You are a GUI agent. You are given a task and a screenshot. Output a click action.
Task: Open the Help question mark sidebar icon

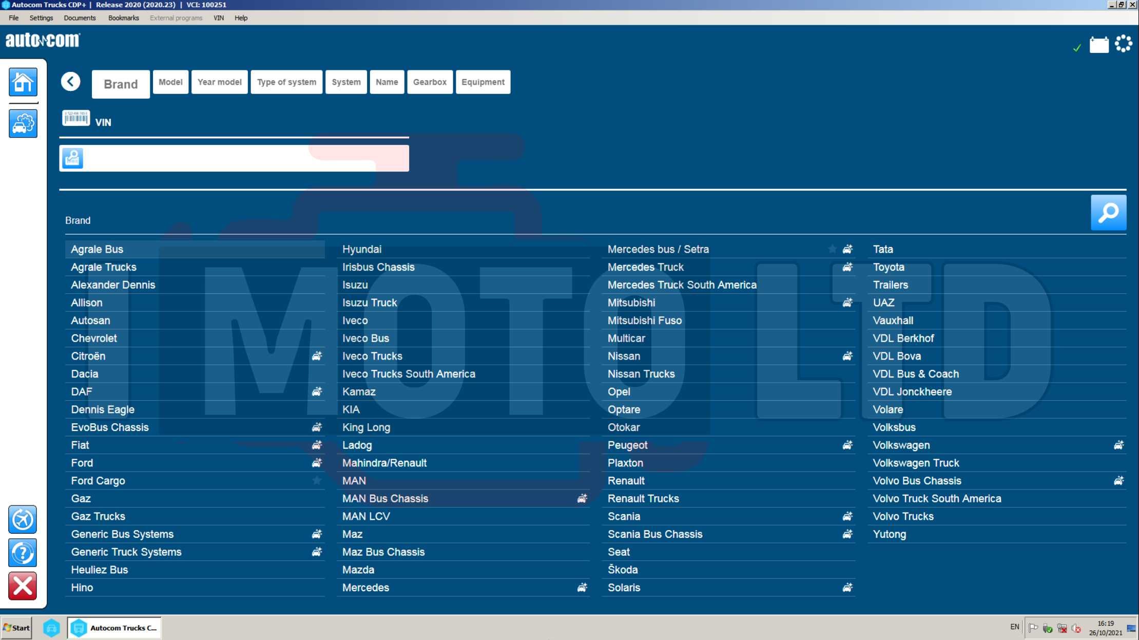23,553
